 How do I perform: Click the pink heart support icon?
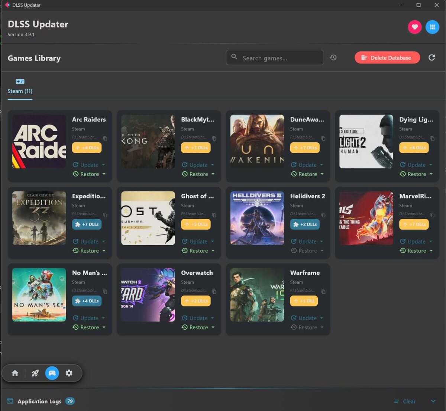coord(415,27)
